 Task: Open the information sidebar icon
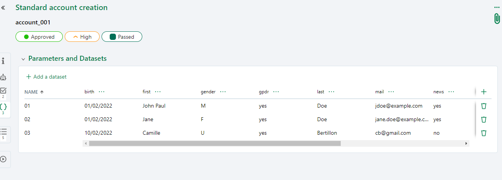3,61
